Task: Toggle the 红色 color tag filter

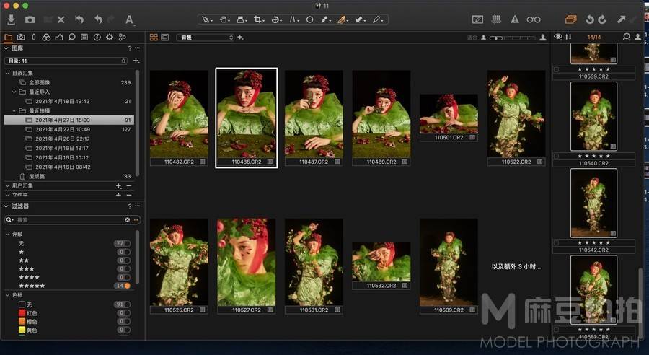Action: [x=124, y=313]
